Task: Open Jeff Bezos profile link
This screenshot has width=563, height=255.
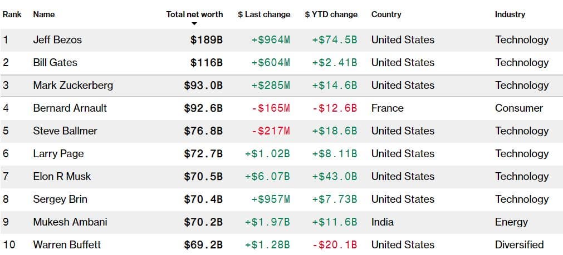Action: [57, 40]
